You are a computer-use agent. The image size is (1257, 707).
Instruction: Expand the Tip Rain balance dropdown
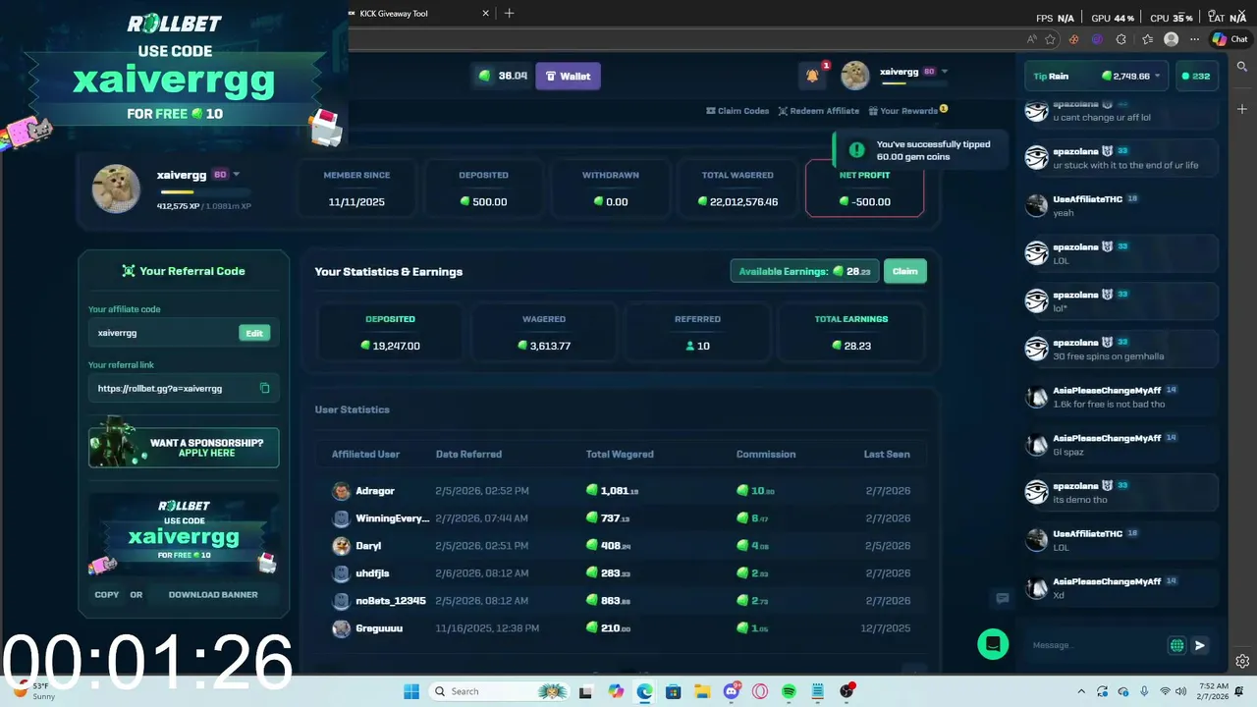point(1157,76)
